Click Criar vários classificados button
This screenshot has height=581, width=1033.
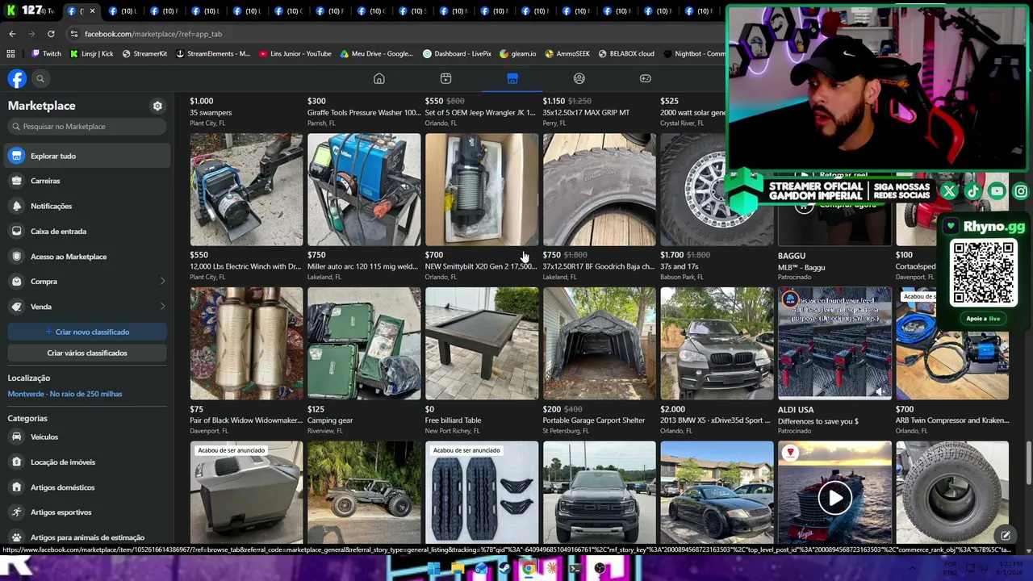[x=87, y=353]
